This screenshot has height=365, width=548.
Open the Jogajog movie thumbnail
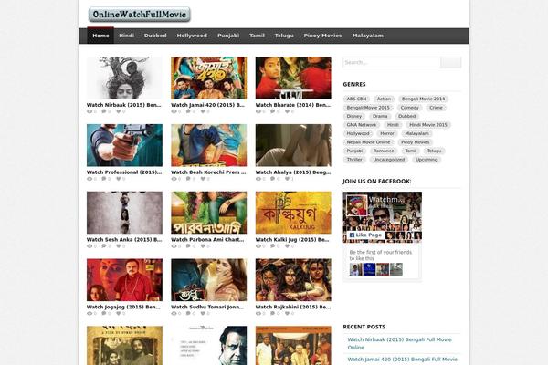[x=124, y=280]
